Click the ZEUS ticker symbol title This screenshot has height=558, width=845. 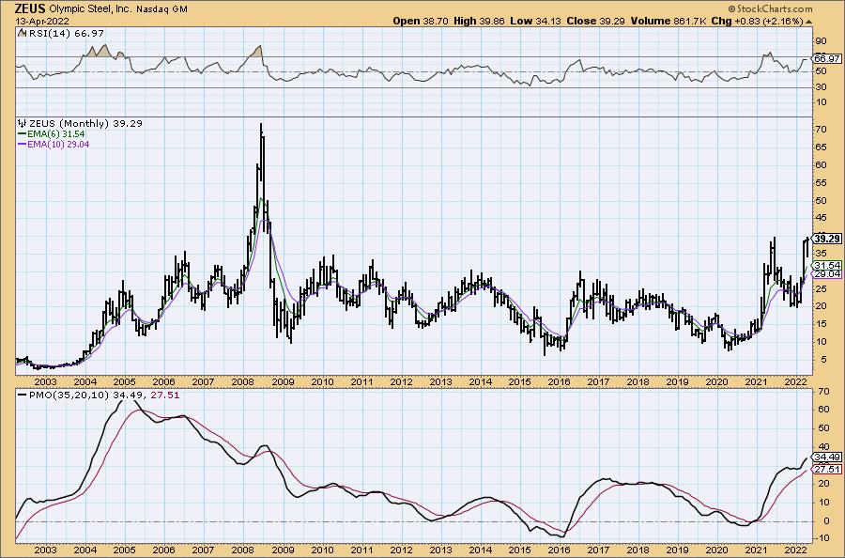(31, 8)
